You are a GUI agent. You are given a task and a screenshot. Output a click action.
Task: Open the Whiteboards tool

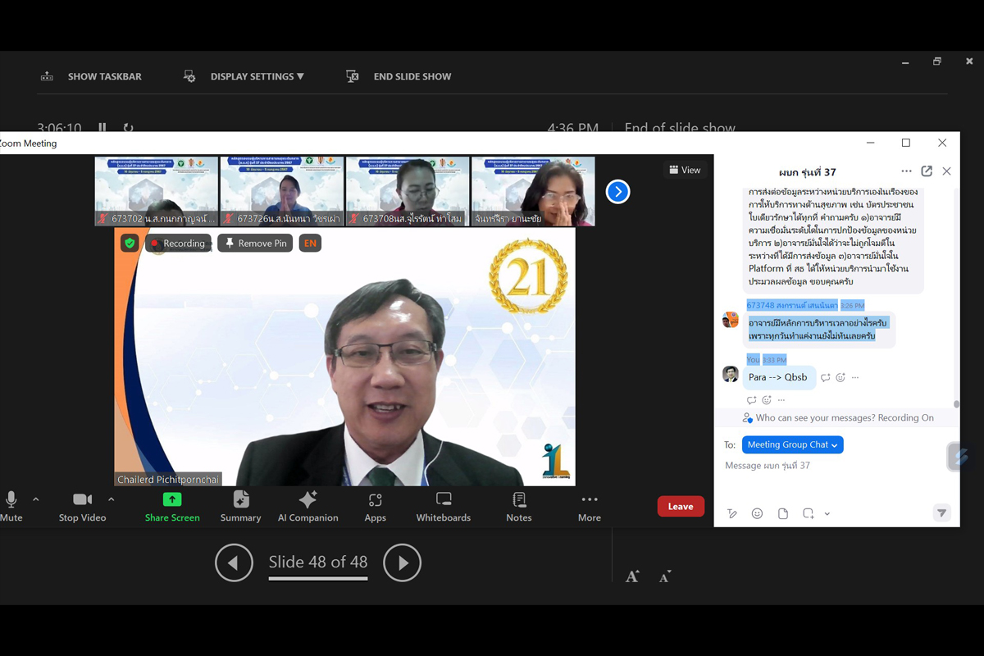pyautogui.click(x=444, y=499)
